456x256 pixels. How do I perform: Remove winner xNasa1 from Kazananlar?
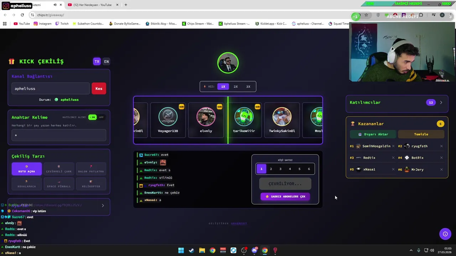393,169
